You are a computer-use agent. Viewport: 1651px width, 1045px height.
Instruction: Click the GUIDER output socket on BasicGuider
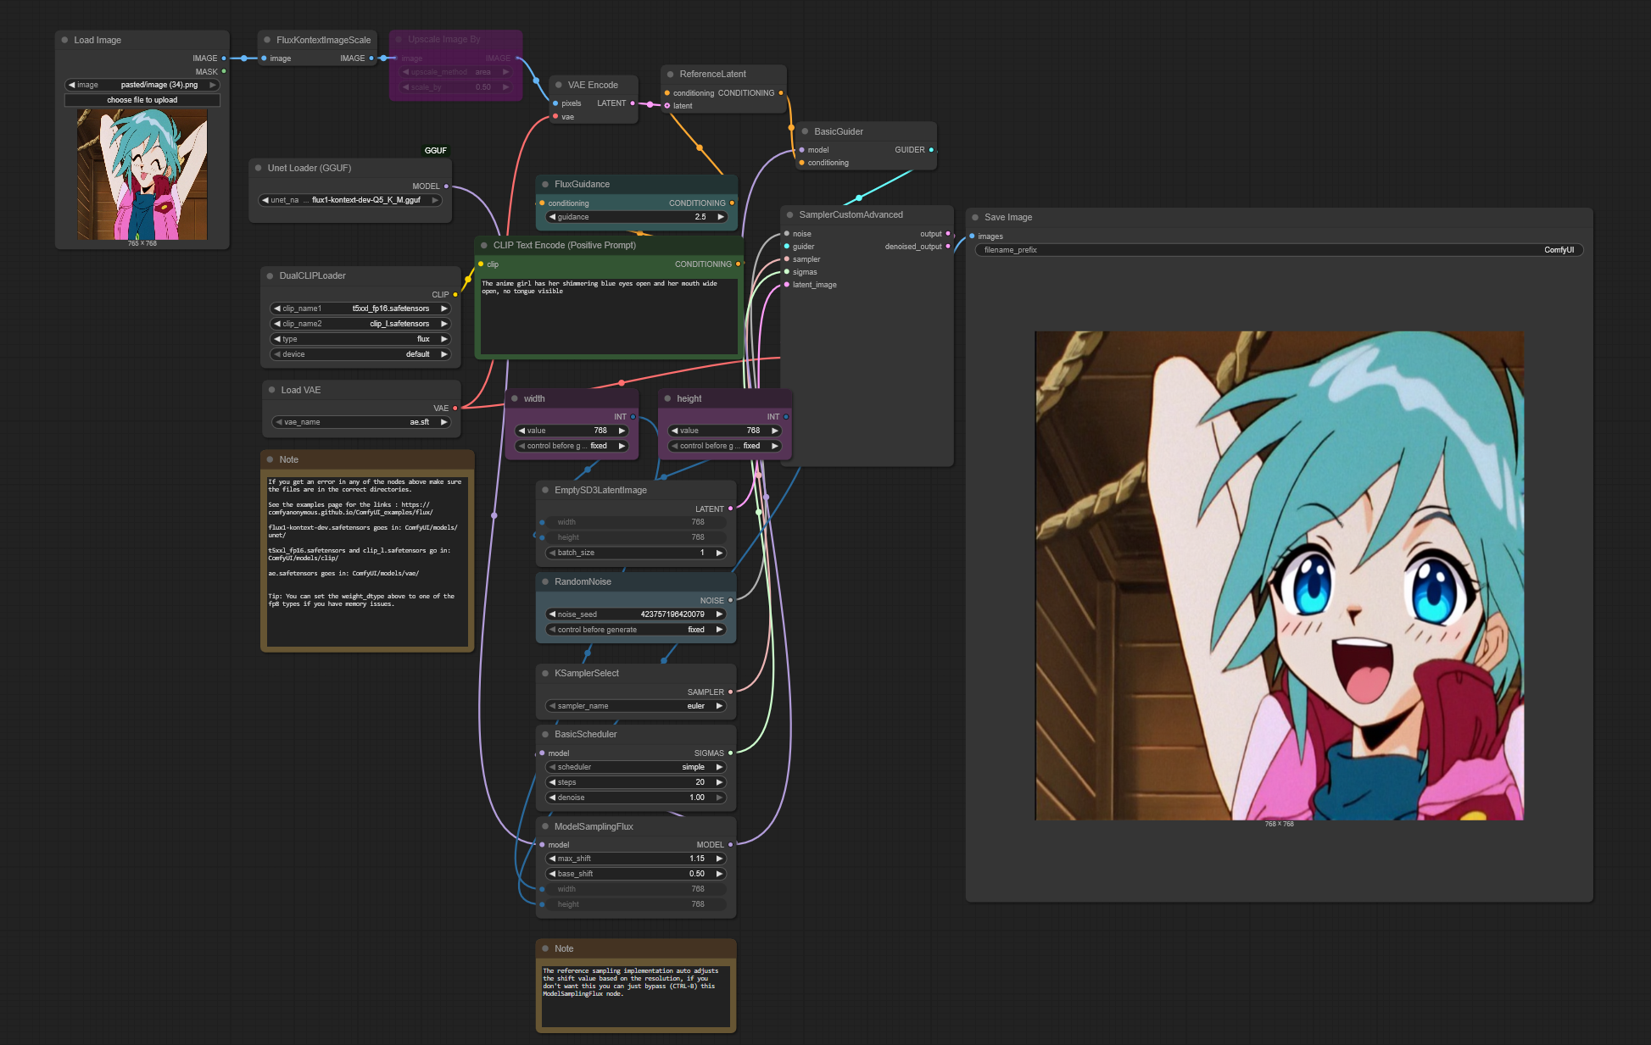931,150
